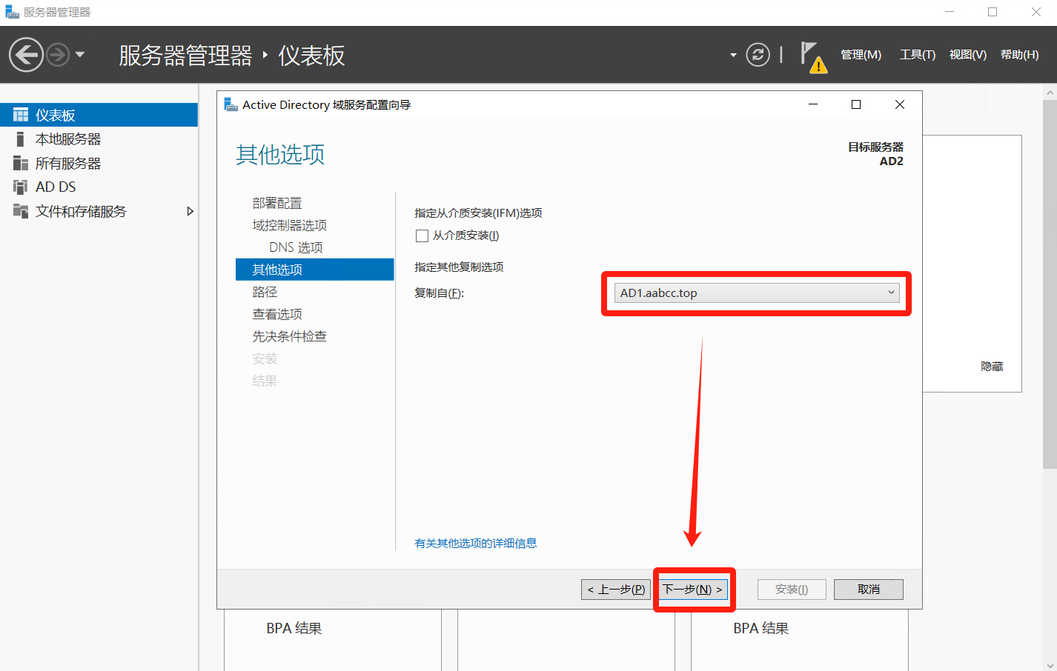Open the Manage (管理) menu
This screenshot has height=671, width=1057.
(x=861, y=55)
